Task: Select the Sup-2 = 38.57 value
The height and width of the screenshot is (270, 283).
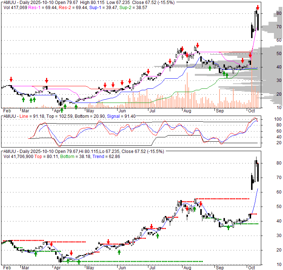Action: click(x=133, y=8)
